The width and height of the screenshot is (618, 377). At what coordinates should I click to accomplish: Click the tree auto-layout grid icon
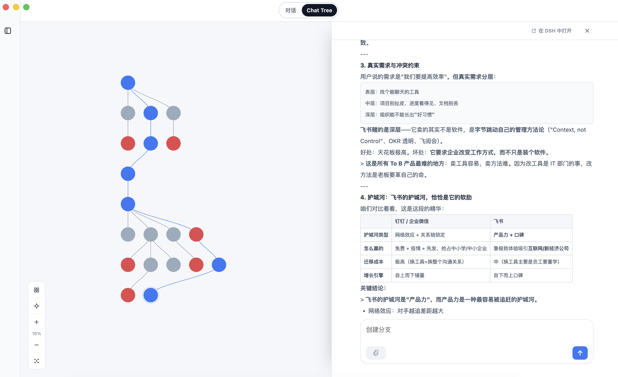36,290
